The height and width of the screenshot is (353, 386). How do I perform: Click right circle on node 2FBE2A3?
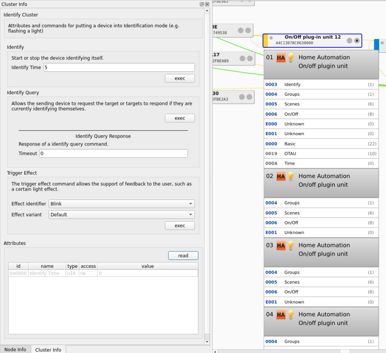249,97
